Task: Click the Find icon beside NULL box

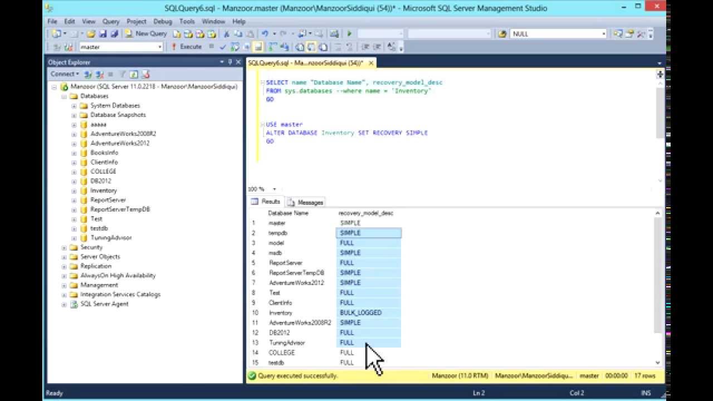Action: coord(502,33)
